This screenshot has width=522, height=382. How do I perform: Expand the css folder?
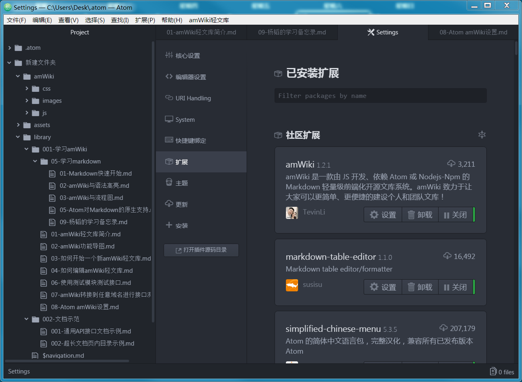(x=27, y=89)
